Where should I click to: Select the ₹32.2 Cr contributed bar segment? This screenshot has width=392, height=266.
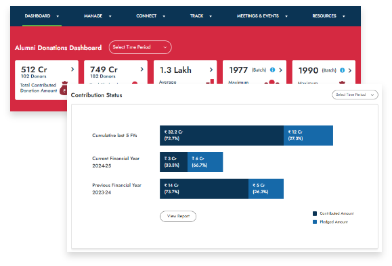tap(221, 136)
